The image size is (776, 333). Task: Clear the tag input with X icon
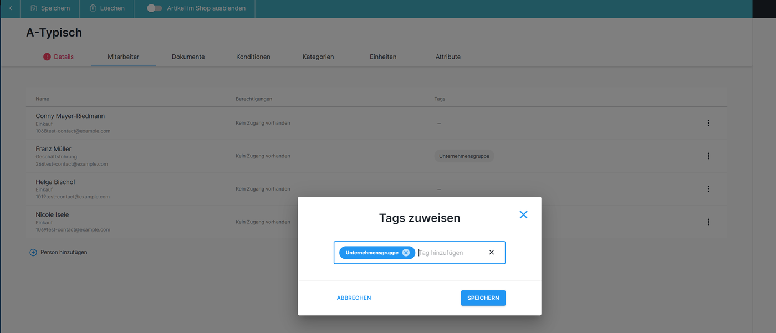(x=491, y=253)
